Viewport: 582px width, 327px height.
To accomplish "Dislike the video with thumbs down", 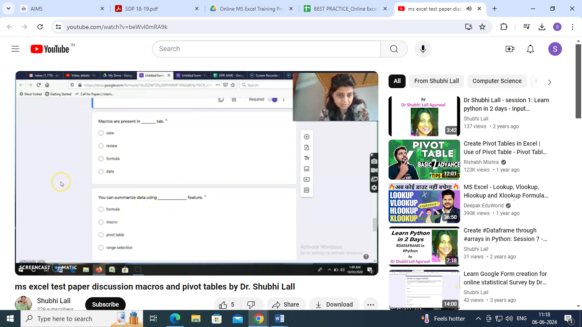I will click(251, 304).
